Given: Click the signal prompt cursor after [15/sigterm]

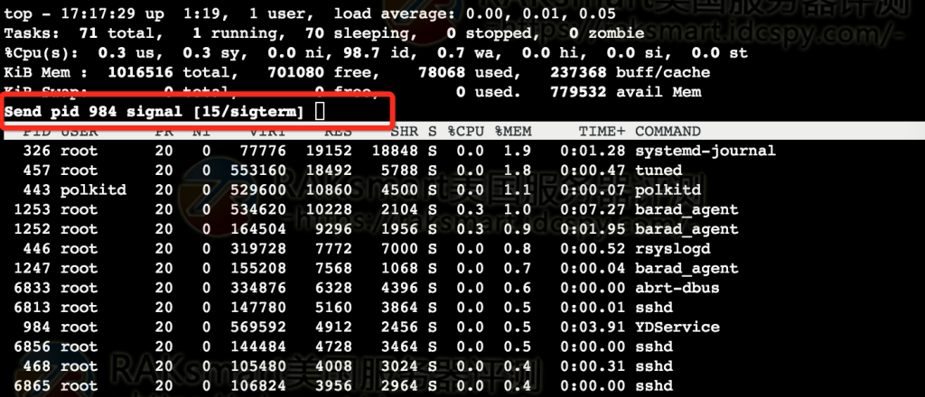Looking at the screenshot, I should pyautogui.click(x=320, y=111).
